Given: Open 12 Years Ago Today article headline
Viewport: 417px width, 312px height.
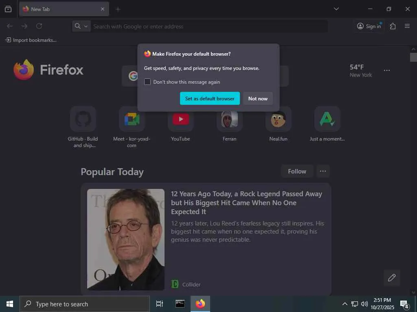Looking at the screenshot, I should (246, 203).
